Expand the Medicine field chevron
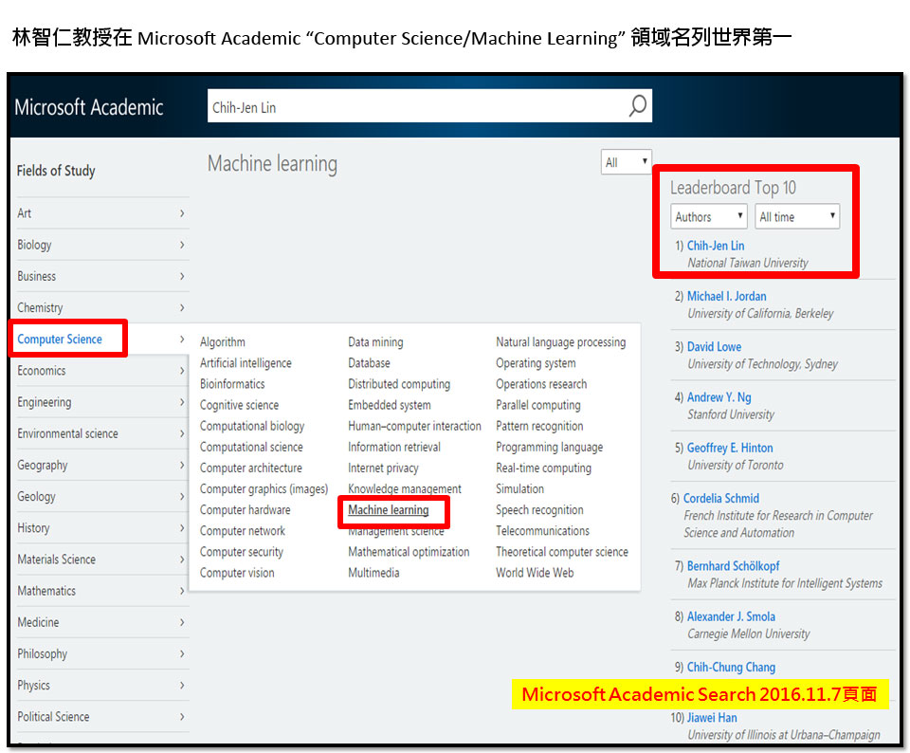This screenshot has width=910, height=753. coord(182,622)
